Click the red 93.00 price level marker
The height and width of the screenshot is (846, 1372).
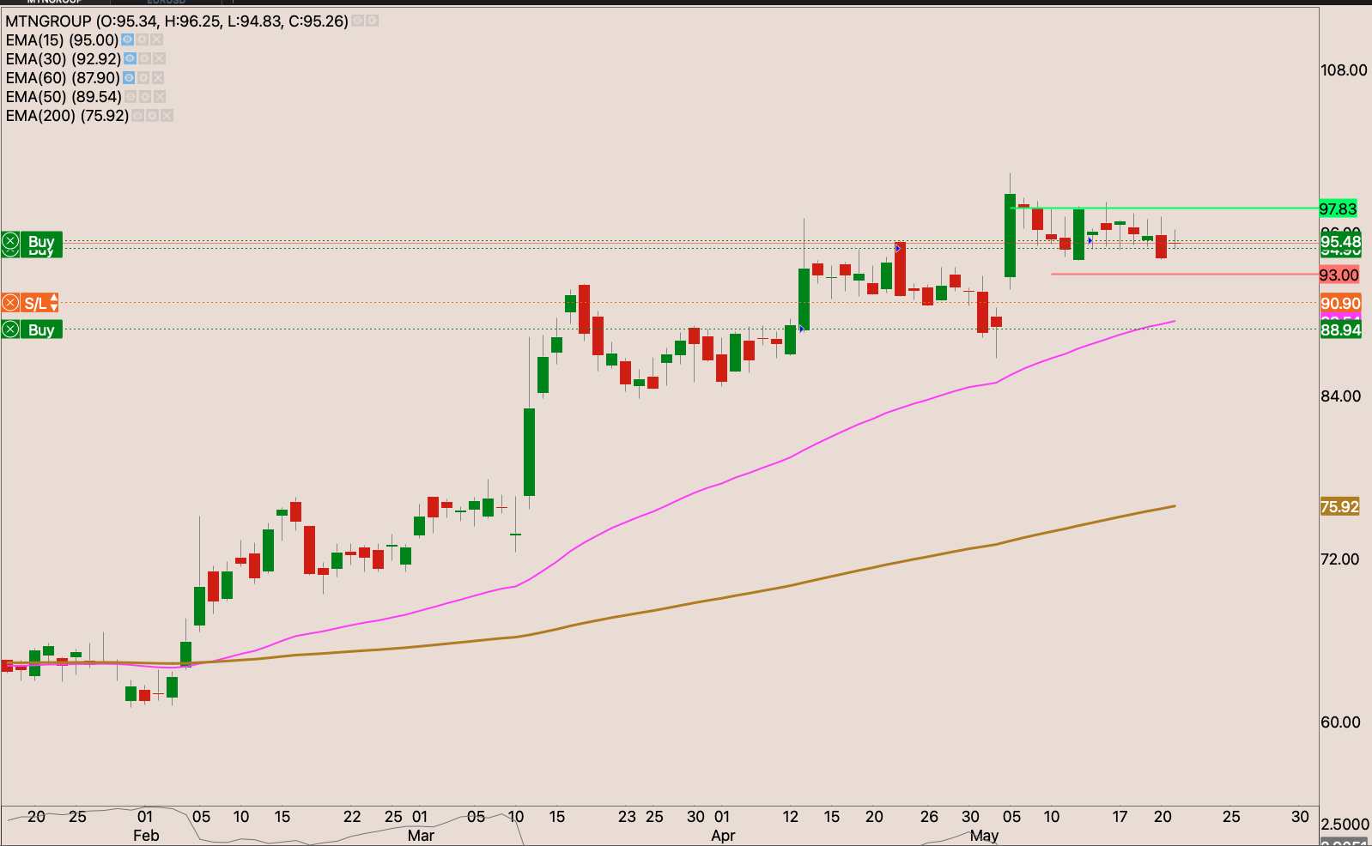tap(1339, 275)
